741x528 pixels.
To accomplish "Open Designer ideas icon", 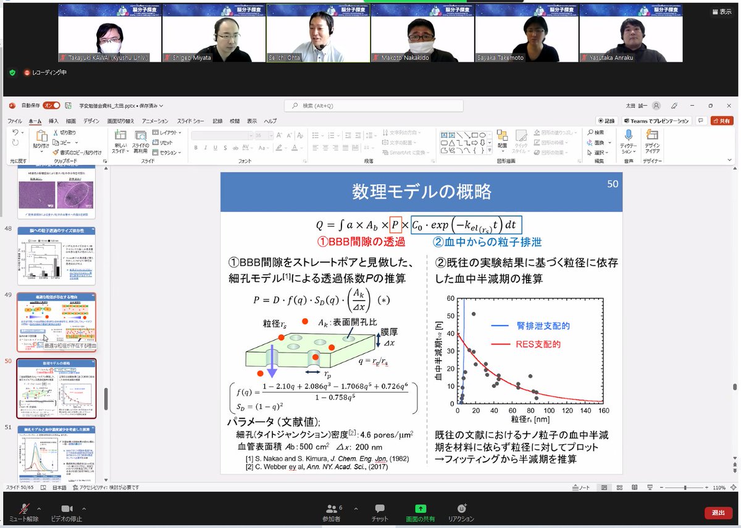I will [652, 135].
